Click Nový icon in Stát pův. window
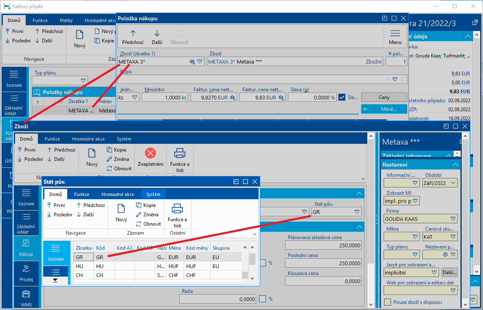This screenshot has width=483, height=310. point(121,209)
